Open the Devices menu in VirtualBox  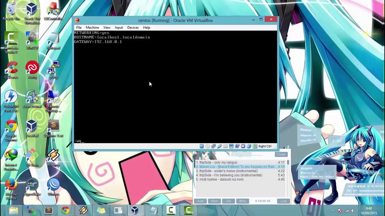(133, 28)
